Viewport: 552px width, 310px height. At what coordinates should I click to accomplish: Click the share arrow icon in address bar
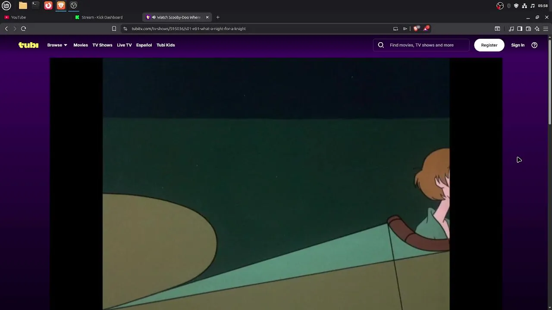tap(405, 28)
